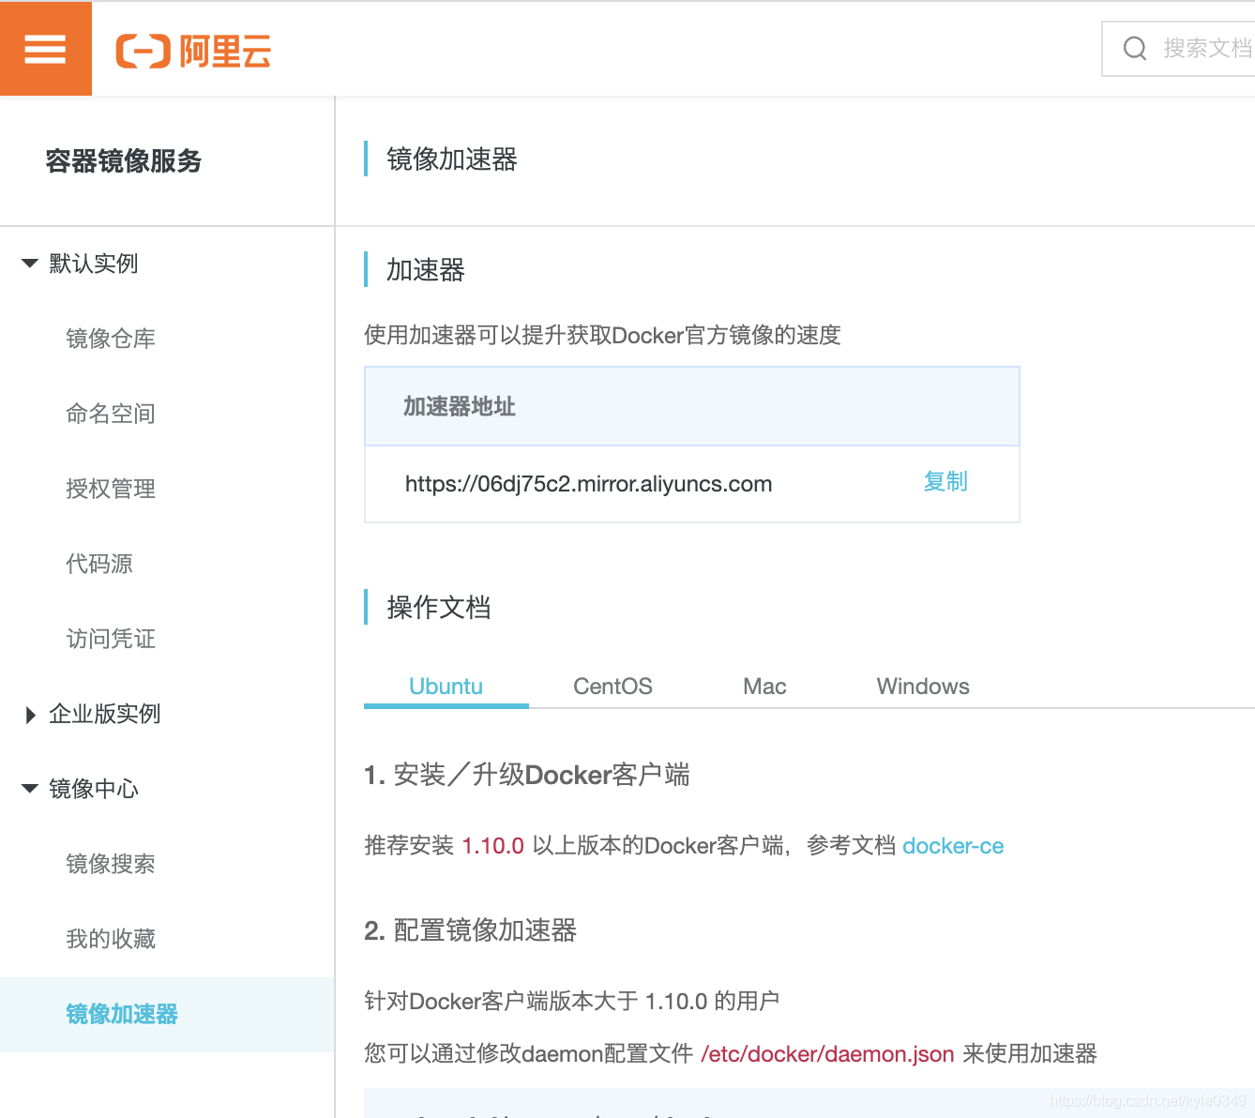Screen dimensions: 1255x1118
Task: Switch to the Mac tab
Action: click(x=764, y=687)
